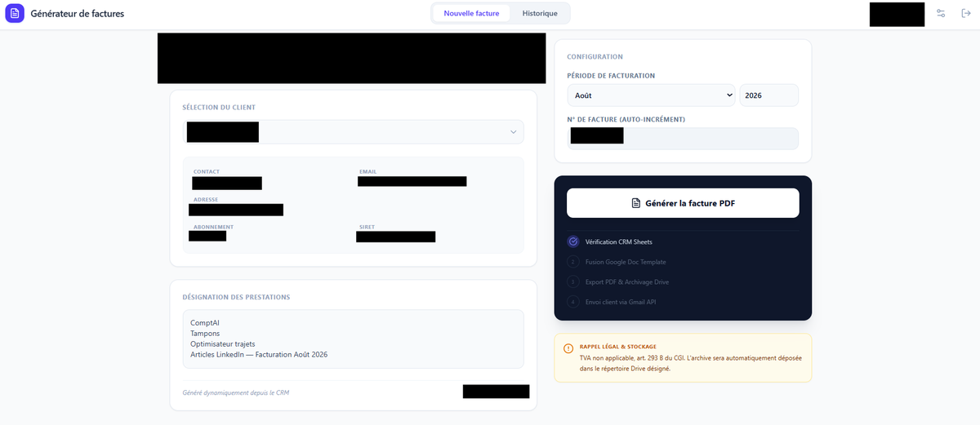Click the Email label in client details
Viewport: 980px width, 425px height.
[x=367, y=172]
